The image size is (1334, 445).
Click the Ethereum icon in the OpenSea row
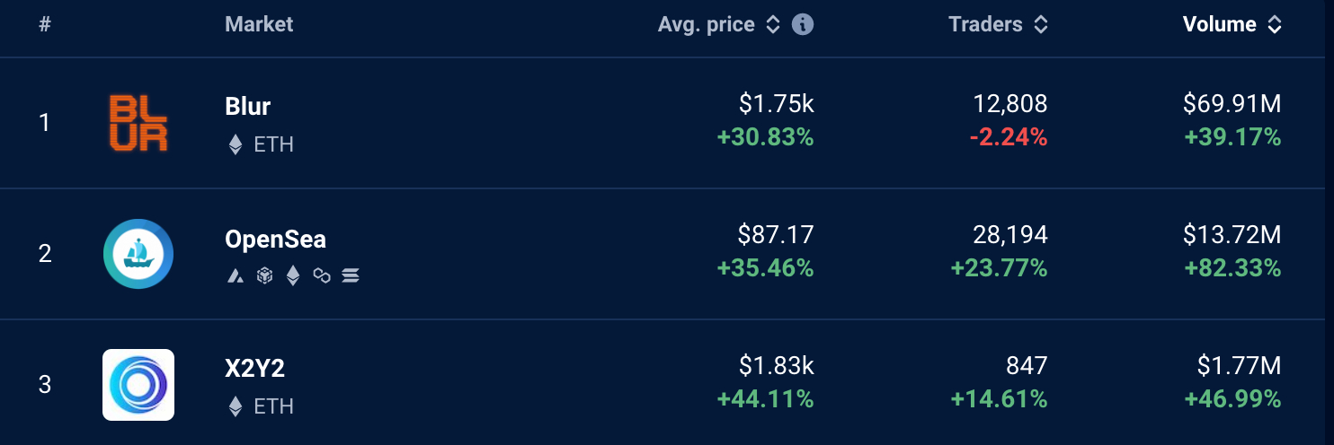(x=293, y=275)
